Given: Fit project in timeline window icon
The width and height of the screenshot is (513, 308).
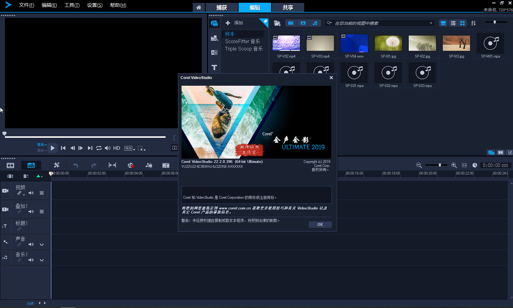Looking at the screenshot, I should 465,165.
